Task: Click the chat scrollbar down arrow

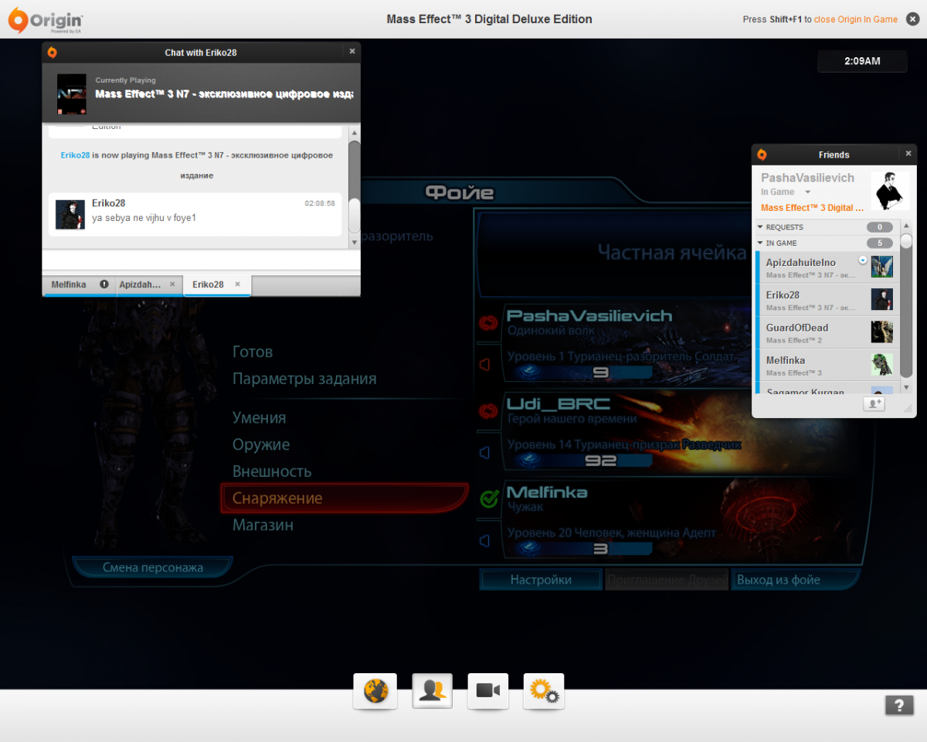Action: (355, 242)
